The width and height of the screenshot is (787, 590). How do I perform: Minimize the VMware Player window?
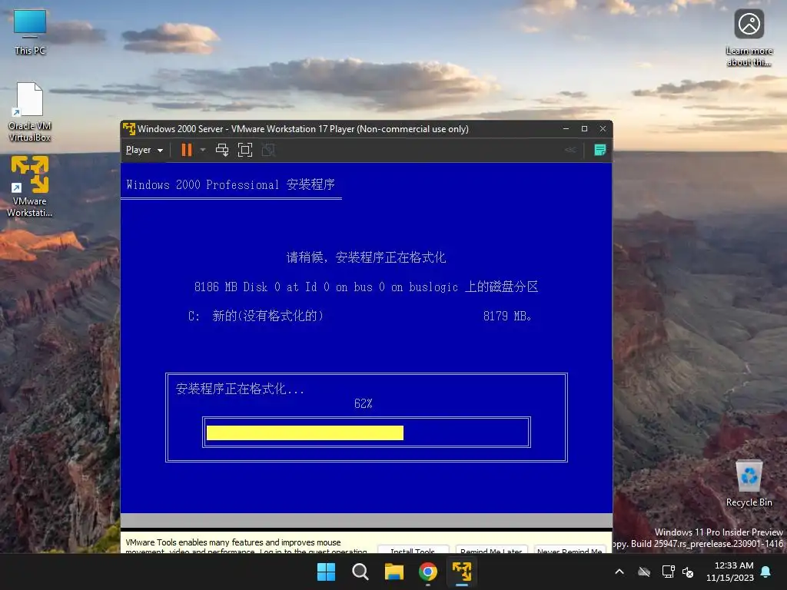coord(566,129)
